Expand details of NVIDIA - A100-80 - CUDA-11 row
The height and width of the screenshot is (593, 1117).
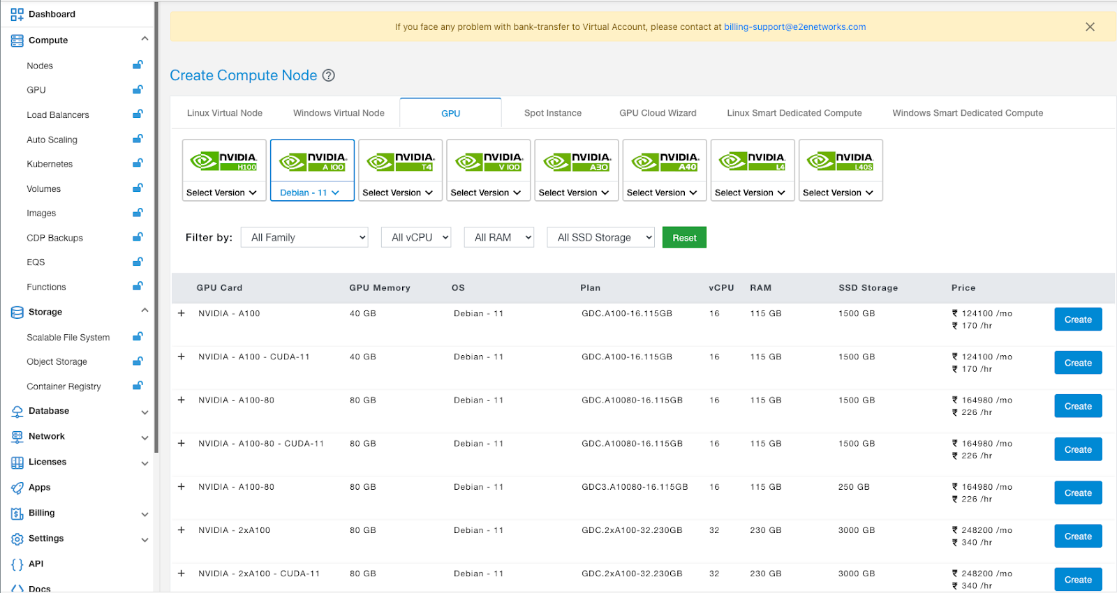point(182,443)
